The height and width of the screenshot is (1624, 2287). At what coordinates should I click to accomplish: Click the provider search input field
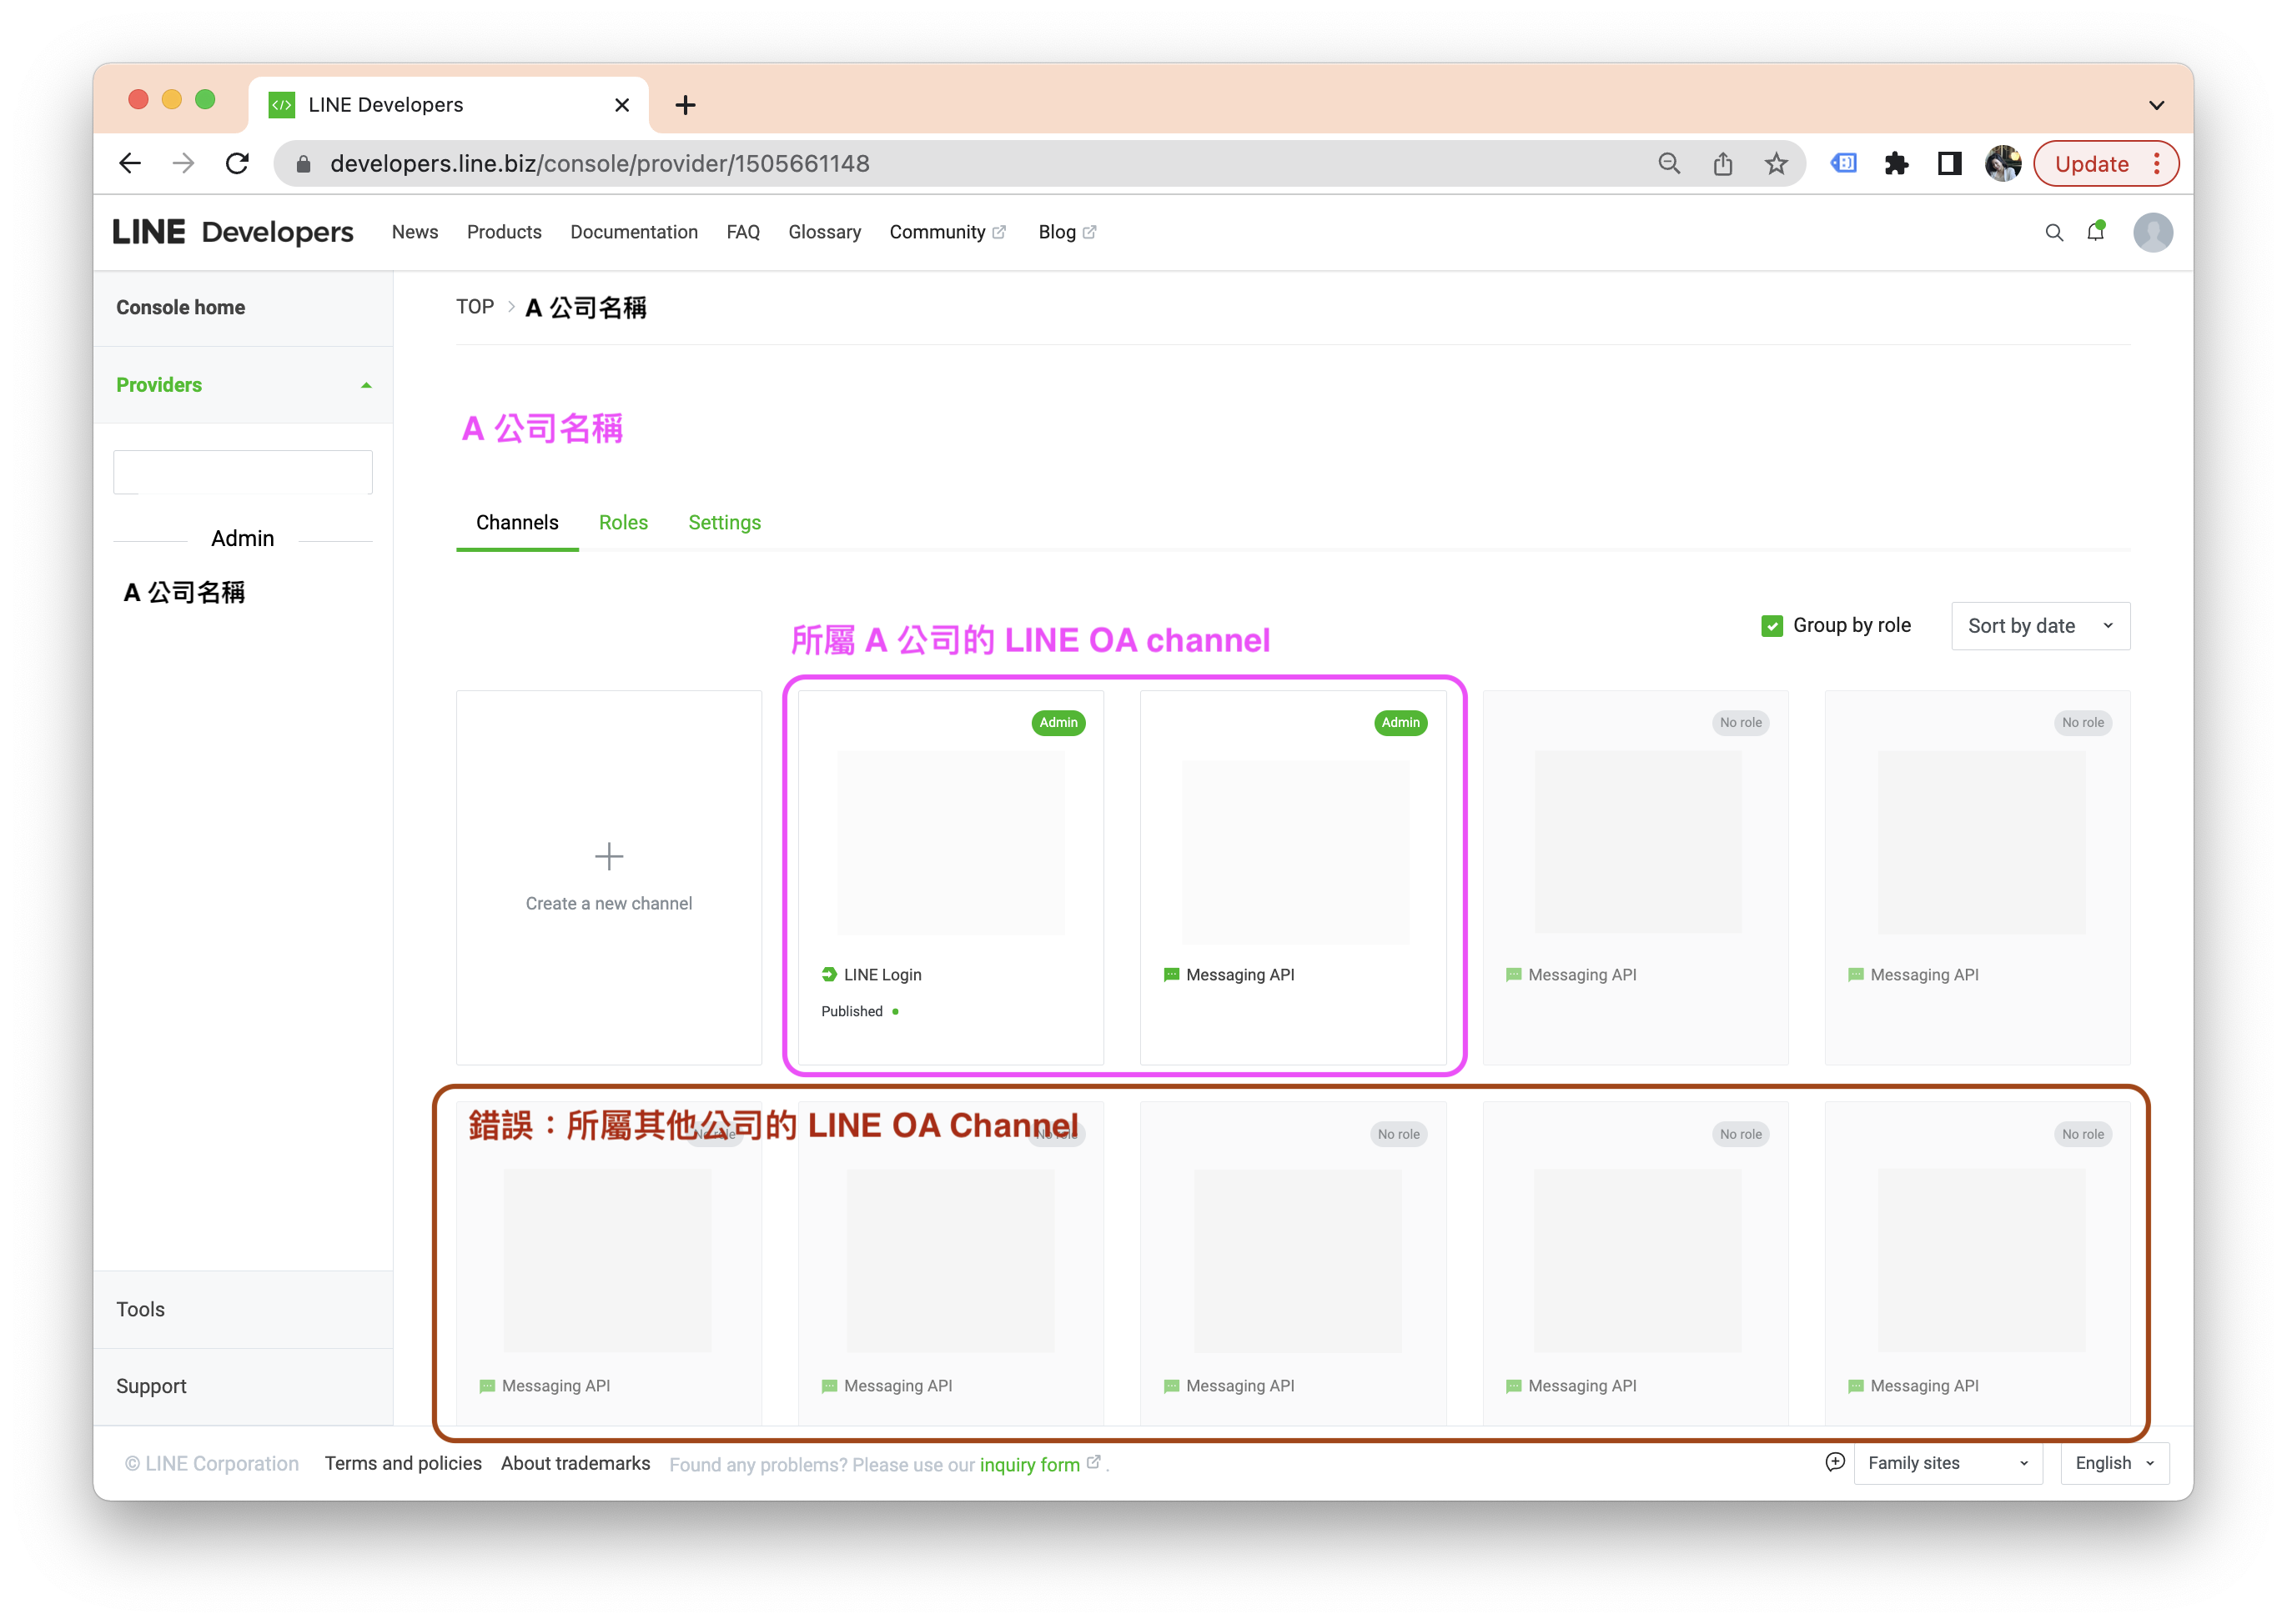pos(242,472)
